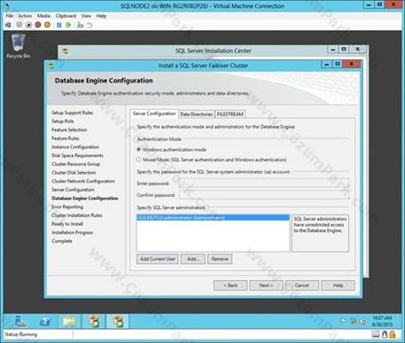
Task: Click the SQL Server Installation Center title icon
Action: coord(66,51)
